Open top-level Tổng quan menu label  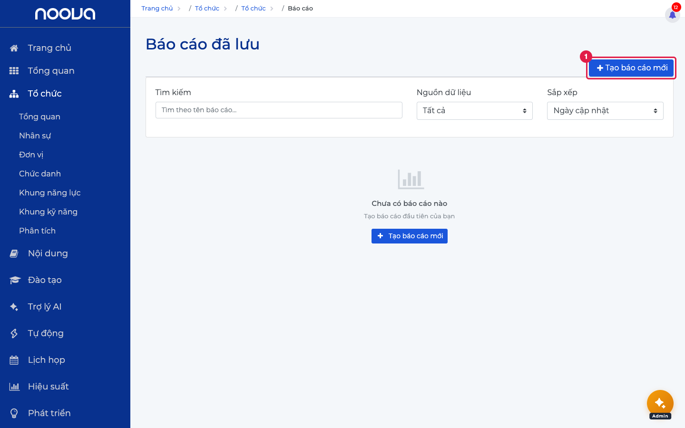[x=51, y=71]
